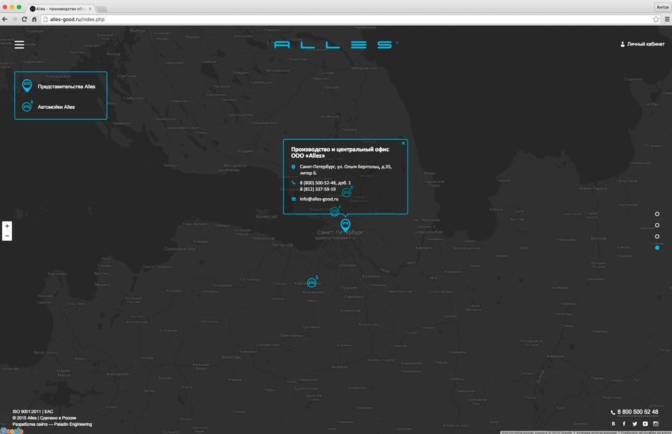Screen dimensions: 672x434
Task: Toggle the Представительства Alles map filter
Action: [61, 86]
